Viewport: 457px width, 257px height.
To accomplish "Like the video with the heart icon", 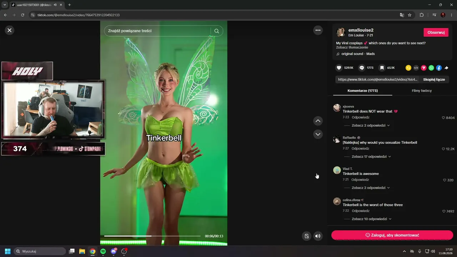I will [x=339, y=68].
